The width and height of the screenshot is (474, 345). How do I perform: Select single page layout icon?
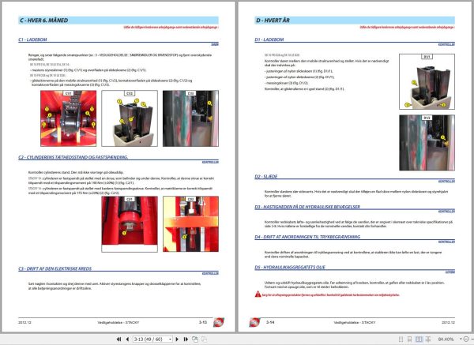click(401, 339)
